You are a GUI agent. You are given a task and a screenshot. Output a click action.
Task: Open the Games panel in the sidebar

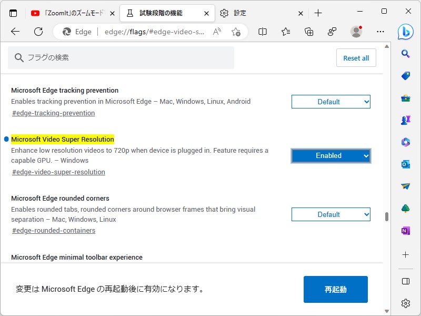[405, 120]
